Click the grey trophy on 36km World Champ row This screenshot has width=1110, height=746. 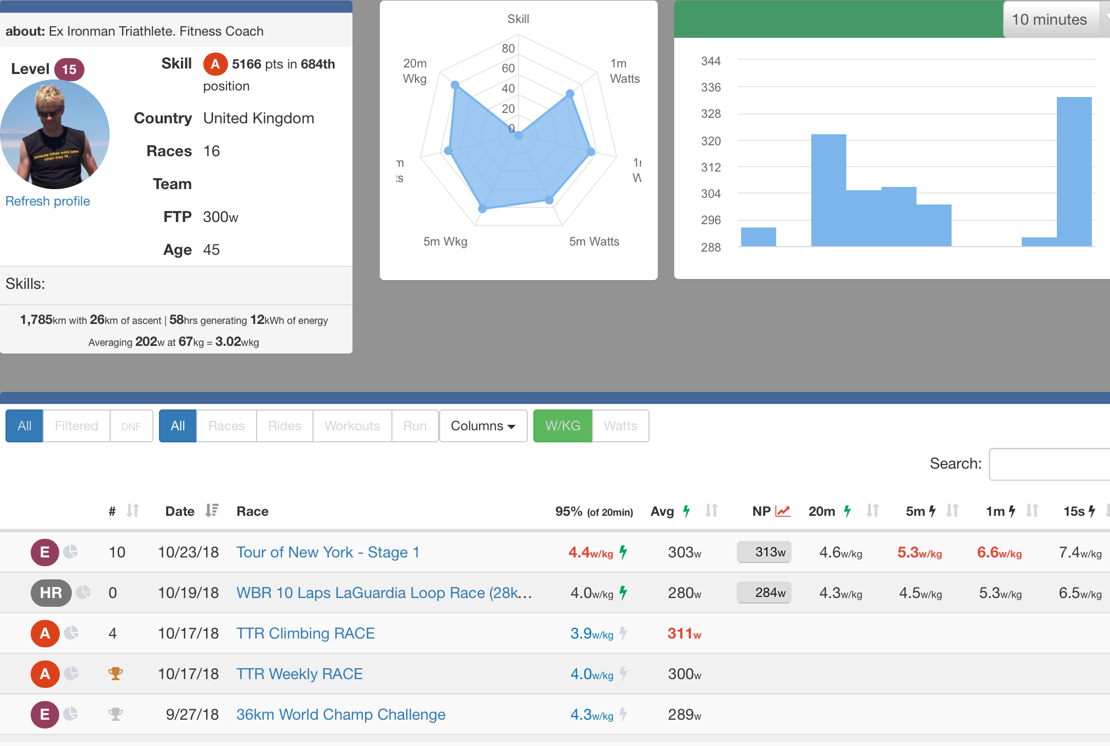click(x=115, y=714)
